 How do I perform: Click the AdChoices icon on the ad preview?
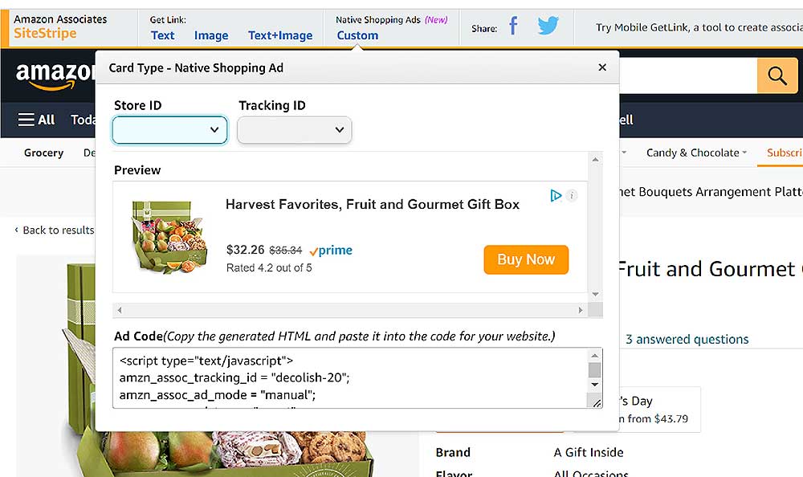556,195
